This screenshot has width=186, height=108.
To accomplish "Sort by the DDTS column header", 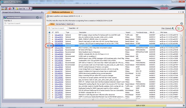I will 60,32.
